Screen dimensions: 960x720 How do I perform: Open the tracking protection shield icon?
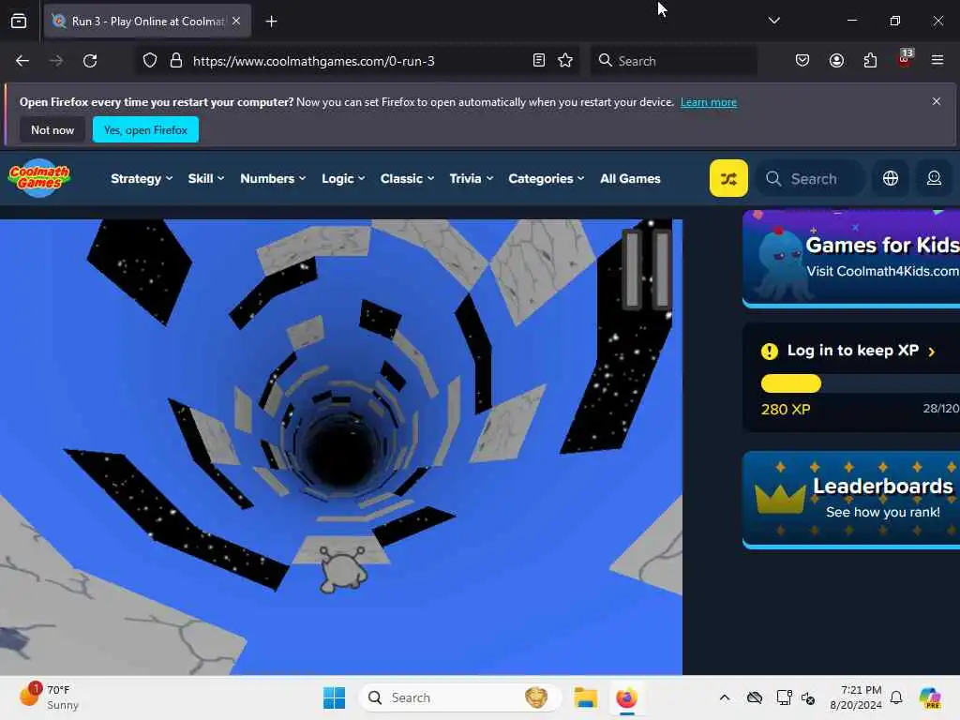[150, 61]
